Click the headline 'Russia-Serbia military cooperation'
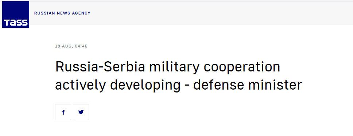The width and height of the screenshot is (353, 136). pos(168,67)
